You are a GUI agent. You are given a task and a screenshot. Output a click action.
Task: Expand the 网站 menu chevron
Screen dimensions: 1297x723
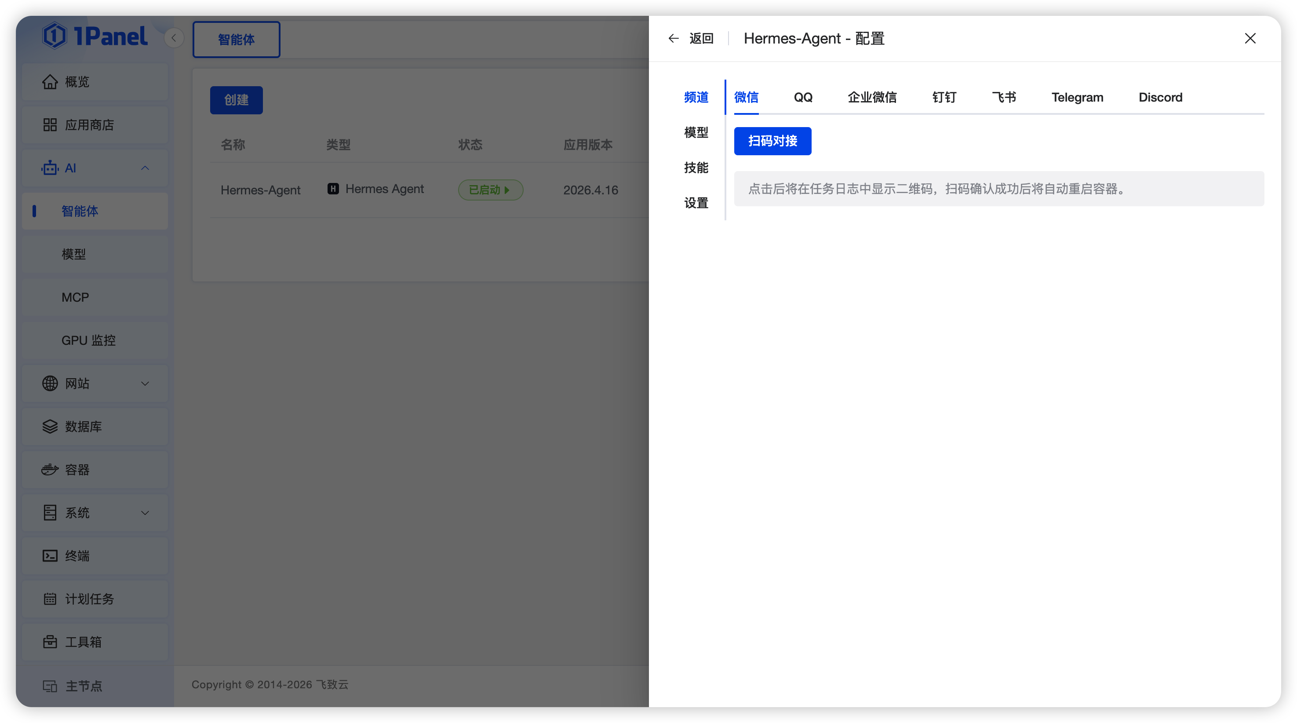point(145,383)
